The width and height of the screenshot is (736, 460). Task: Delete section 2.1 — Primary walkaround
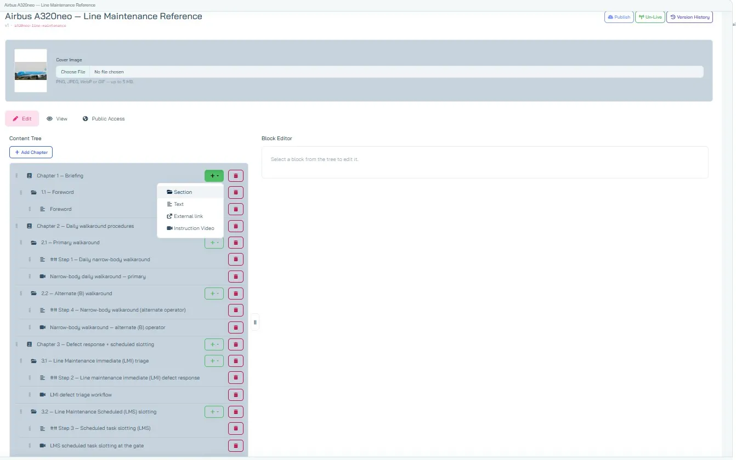click(x=236, y=243)
